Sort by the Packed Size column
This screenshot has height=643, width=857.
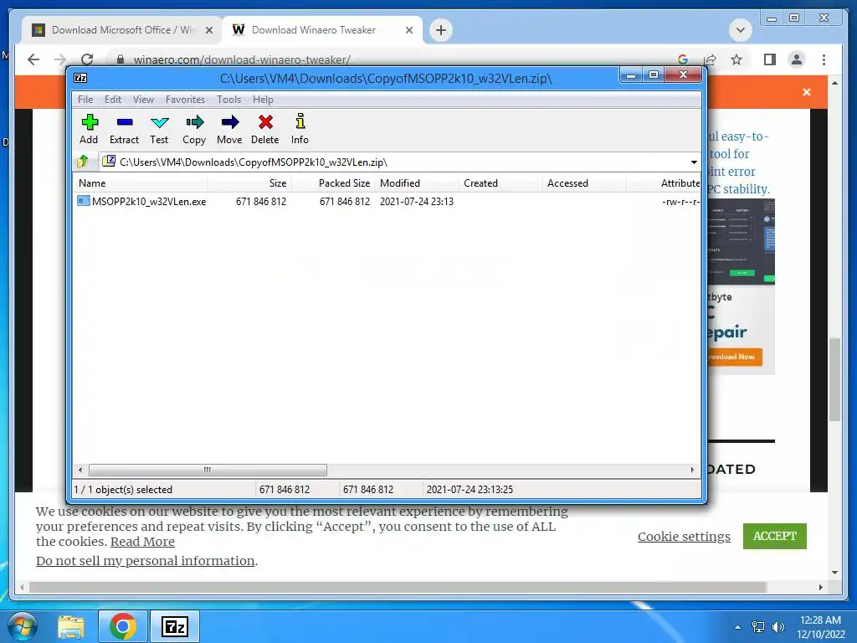tap(333, 183)
